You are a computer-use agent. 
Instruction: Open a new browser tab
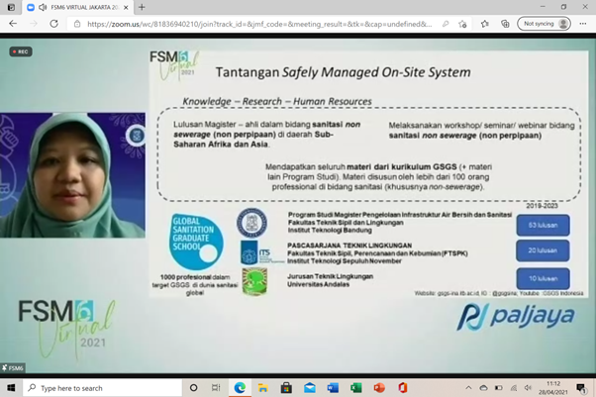click(x=142, y=7)
